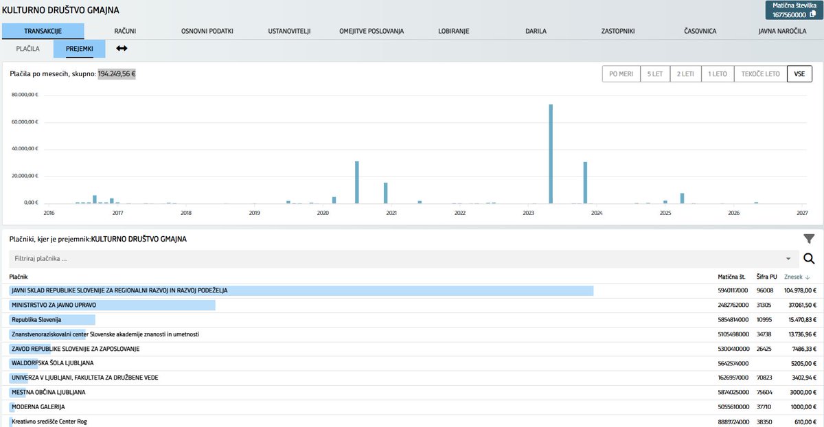Viewport: 824px width, 427px height.
Task: Click Šifra PU value 75604
Action: 766,392
